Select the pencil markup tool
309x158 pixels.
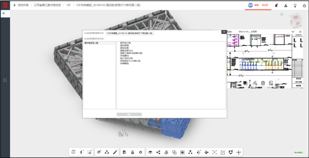point(115,152)
